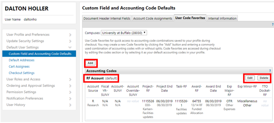Click the help icon in Accounting Codes header
Viewport: 274px width, 123px height.
(270, 71)
